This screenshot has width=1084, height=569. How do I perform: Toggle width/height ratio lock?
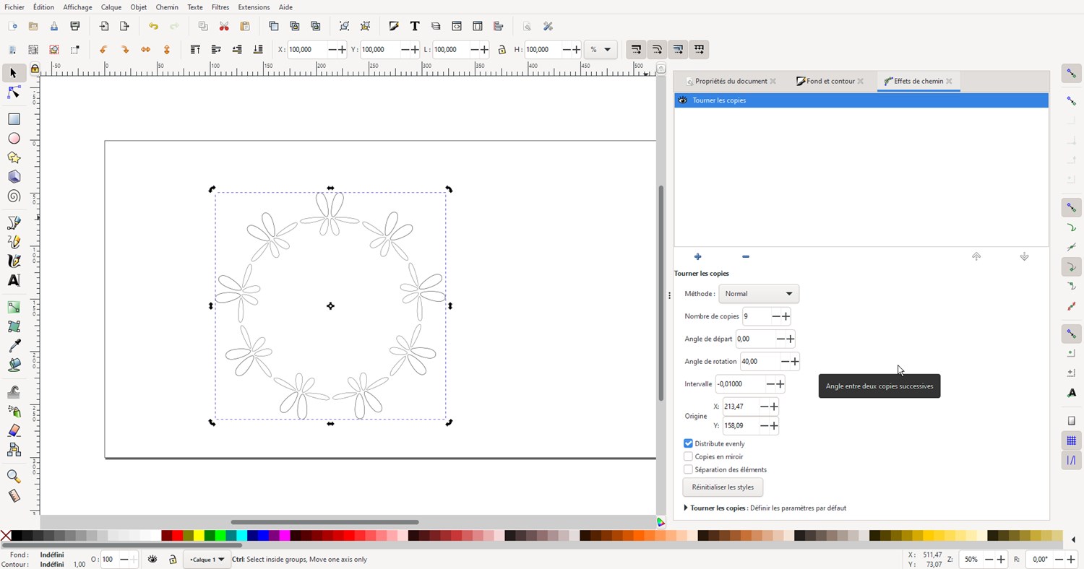click(x=502, y=50)
